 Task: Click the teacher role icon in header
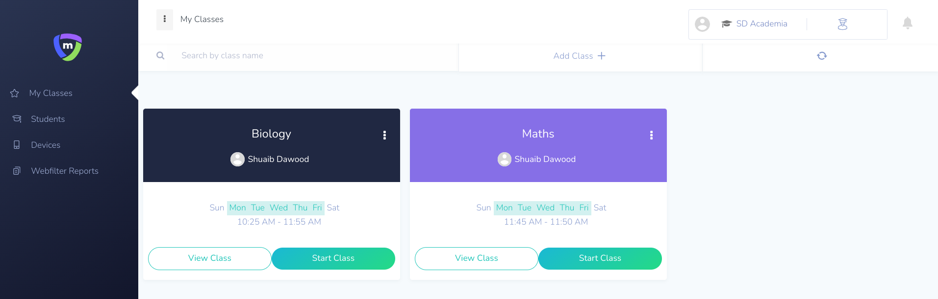click(842, 24)
